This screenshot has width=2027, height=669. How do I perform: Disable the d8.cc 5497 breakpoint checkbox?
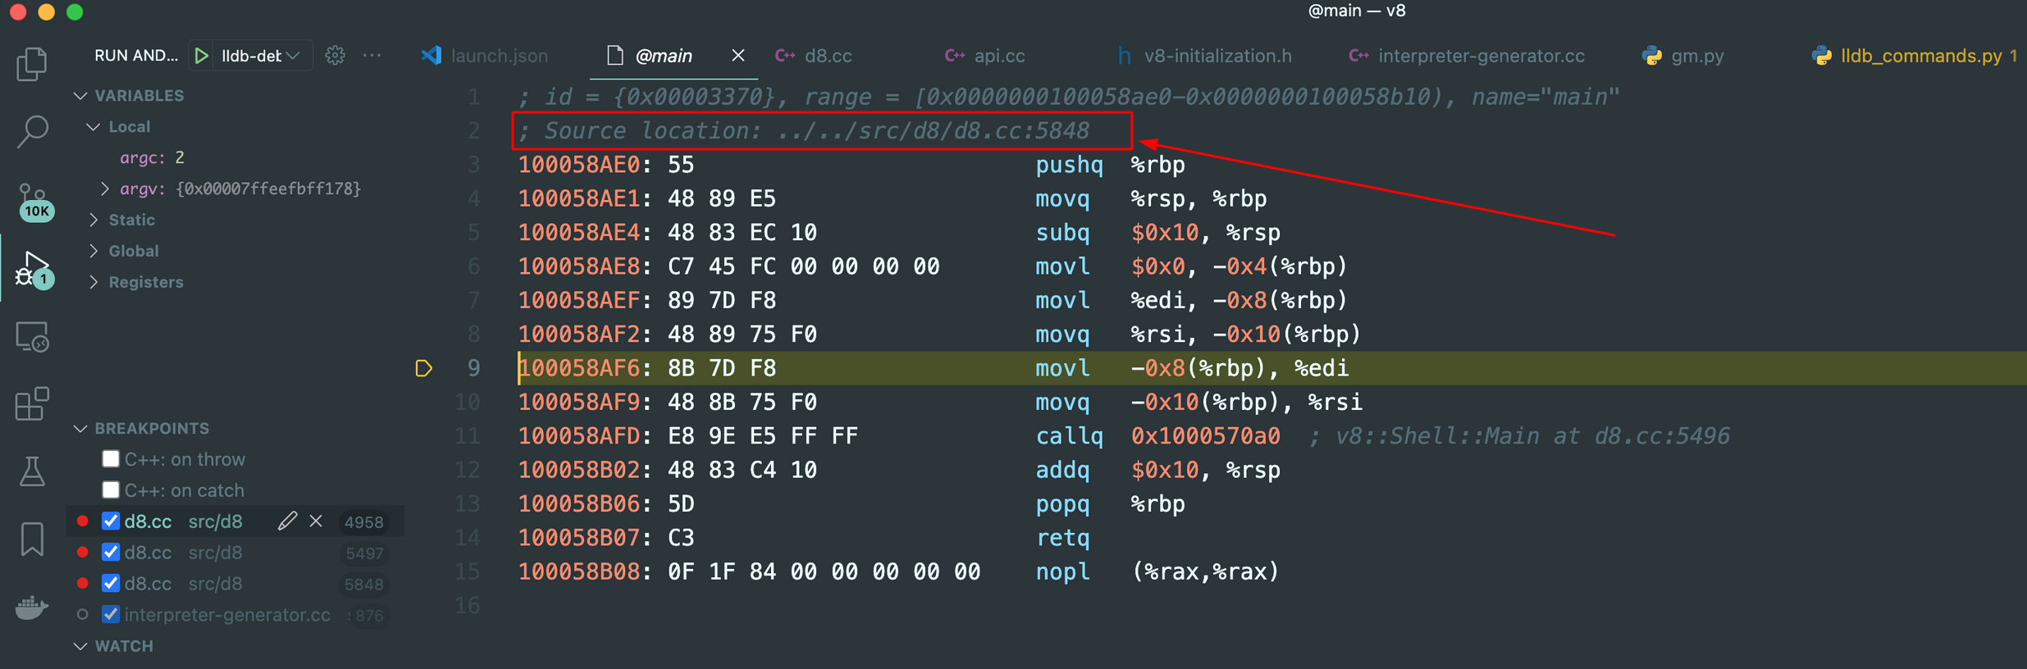111,553
